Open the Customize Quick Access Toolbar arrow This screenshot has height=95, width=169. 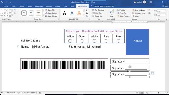point(10,2)
